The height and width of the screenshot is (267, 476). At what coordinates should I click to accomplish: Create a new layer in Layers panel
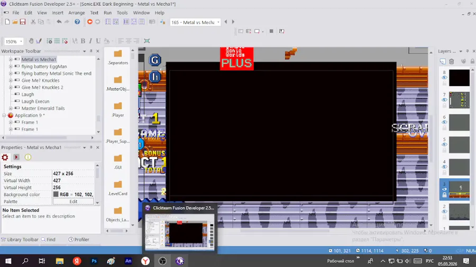(443, 61)
